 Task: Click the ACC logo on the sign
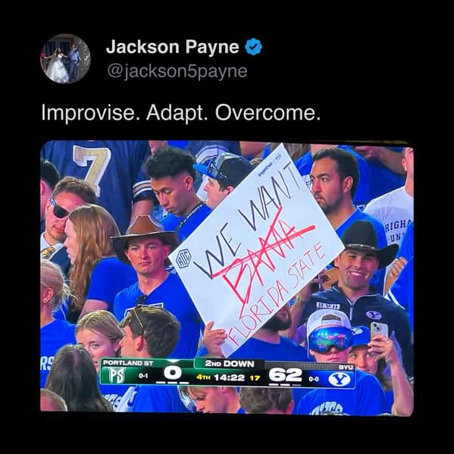pyautogui.click(x=183, y=258)
